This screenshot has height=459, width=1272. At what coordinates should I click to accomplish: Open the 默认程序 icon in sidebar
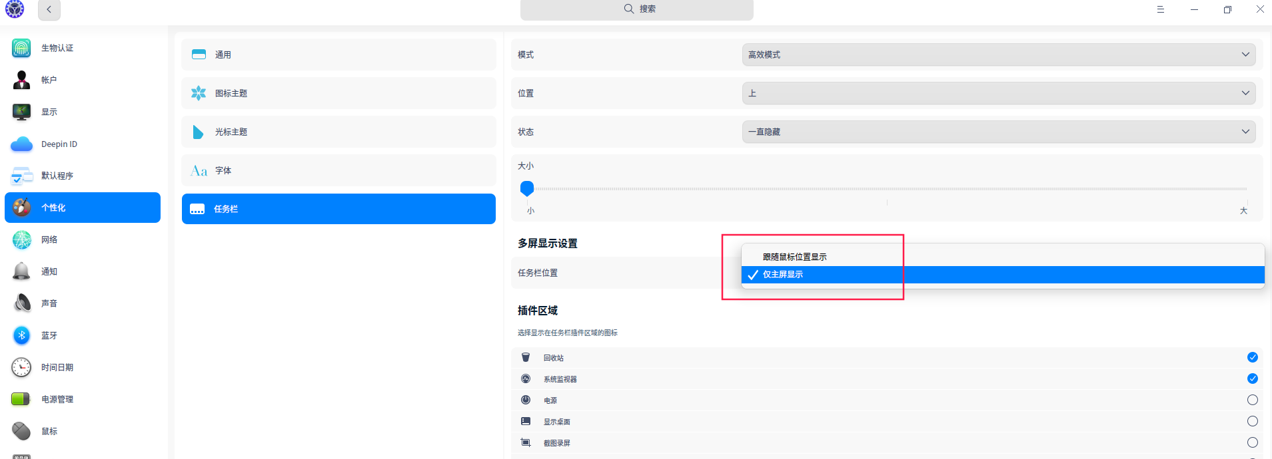21,176
